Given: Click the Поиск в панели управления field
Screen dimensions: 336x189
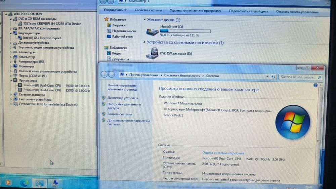Looking at the screenshot, I should pos(300,77).
